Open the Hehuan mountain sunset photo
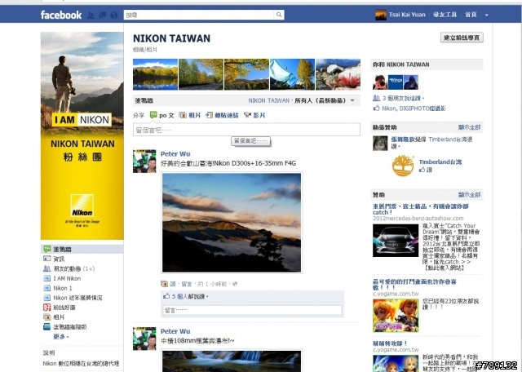 (232, 223)
